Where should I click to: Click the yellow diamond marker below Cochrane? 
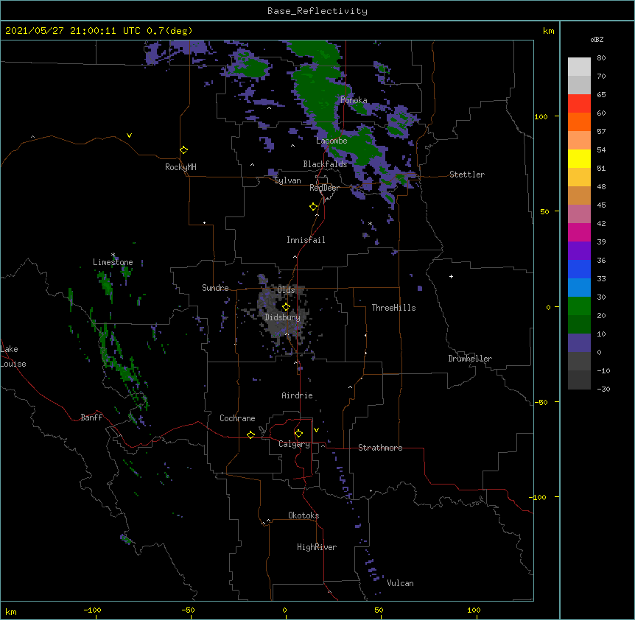pyautogui.click(x=250, y=434)
